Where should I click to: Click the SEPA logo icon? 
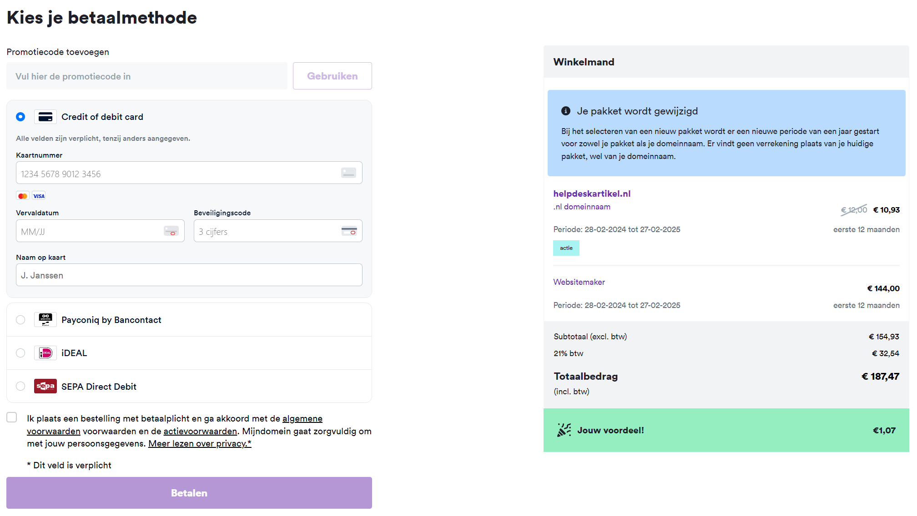pyautogui.click(x=45, y=386)
